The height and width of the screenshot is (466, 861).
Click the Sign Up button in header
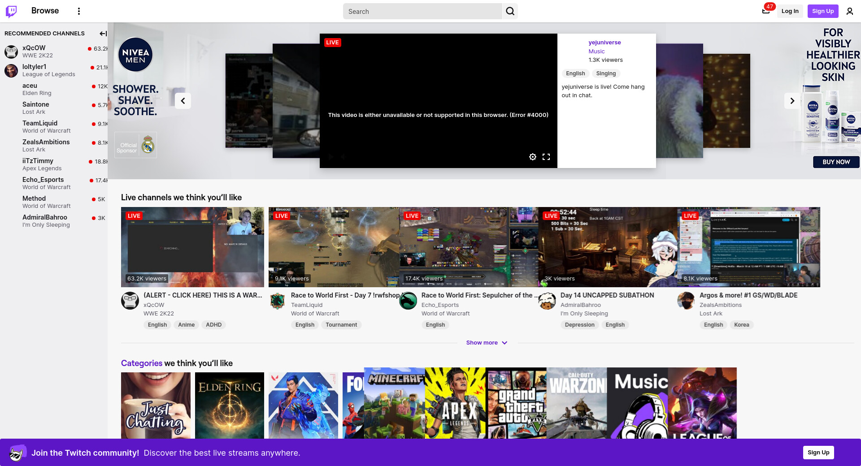[x=822, y=11]
